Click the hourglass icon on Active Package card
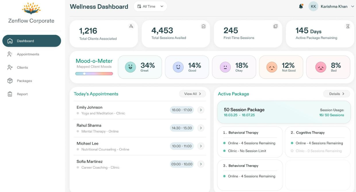This screenshot has height=192, width=356. tap(348, 26)
